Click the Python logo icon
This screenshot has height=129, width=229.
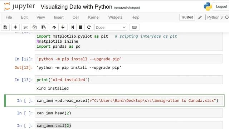tap(208, 6)
